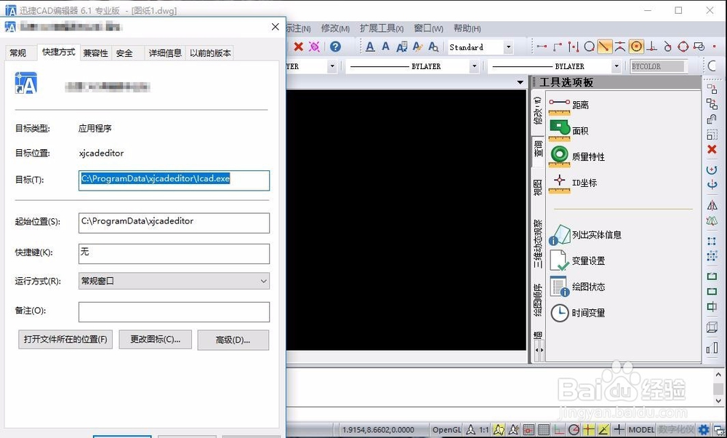Click in the 目标(T) target path field
Image resolution: width=727 pixels, height=438 pixels.
174,180
